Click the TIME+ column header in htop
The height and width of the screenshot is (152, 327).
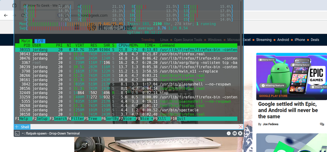pos(150,46)
